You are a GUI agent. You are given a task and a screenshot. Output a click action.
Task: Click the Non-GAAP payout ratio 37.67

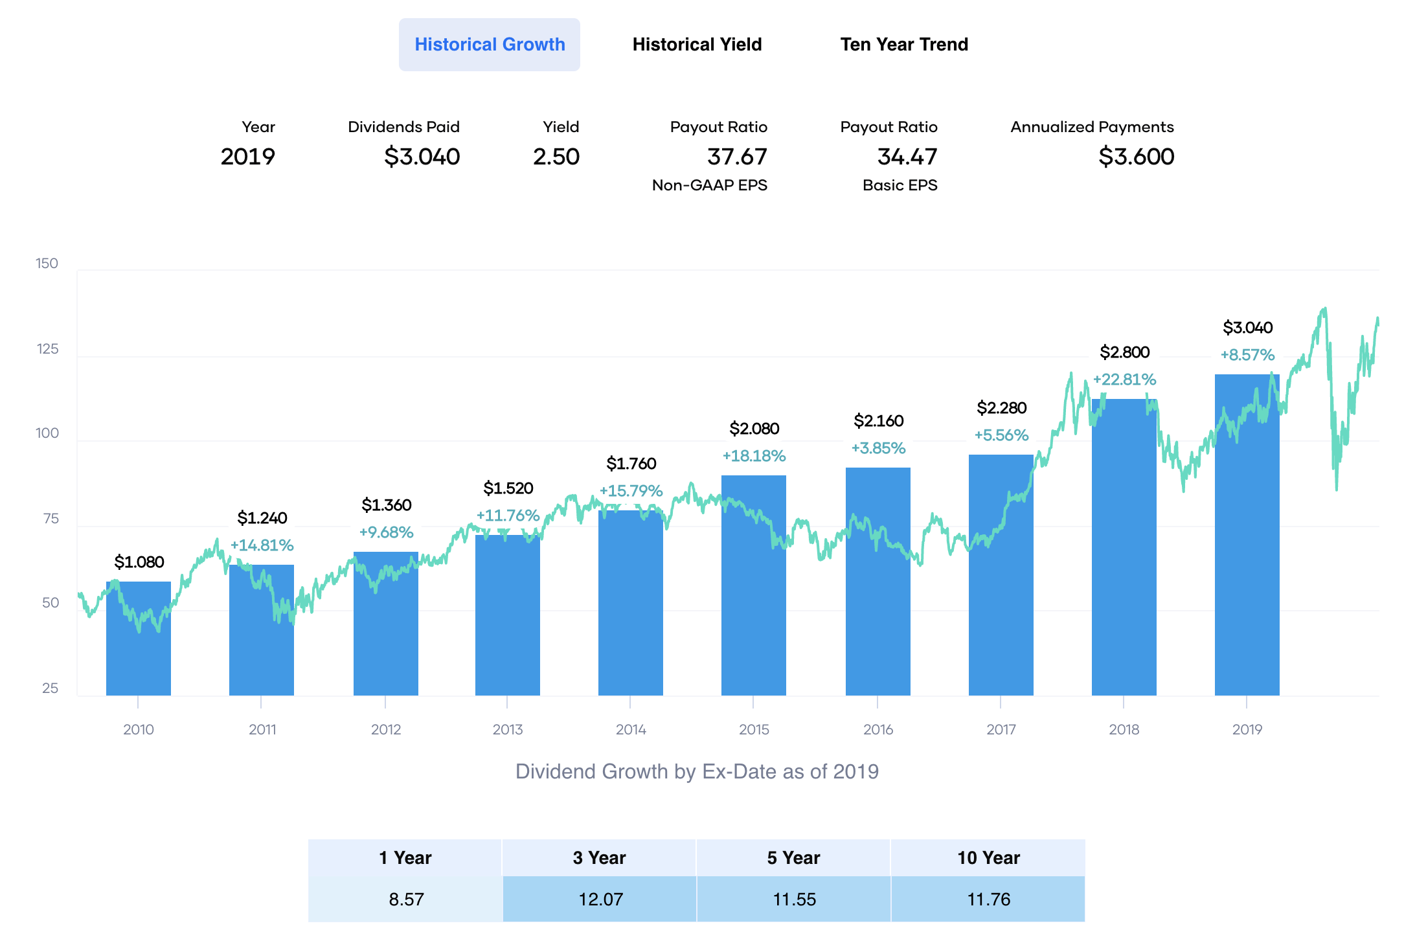tap(737, 157)
